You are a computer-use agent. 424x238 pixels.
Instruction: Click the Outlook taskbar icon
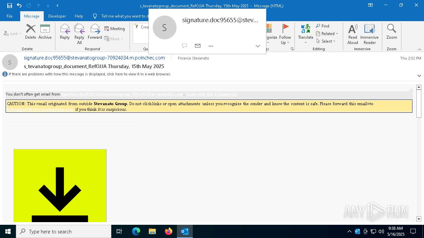(185, 231)
